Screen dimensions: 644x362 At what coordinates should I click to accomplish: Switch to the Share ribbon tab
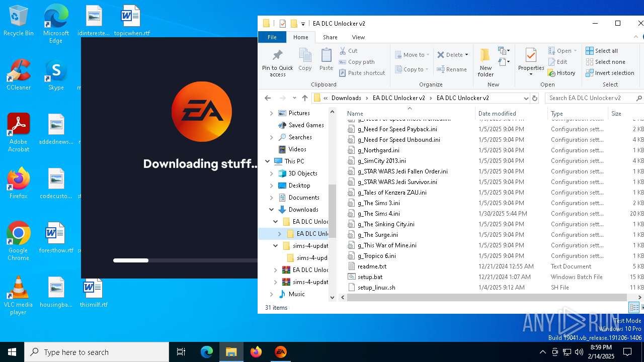330,37
